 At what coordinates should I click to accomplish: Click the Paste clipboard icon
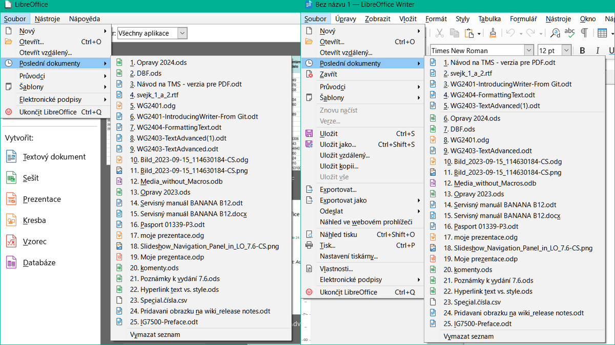468,33
